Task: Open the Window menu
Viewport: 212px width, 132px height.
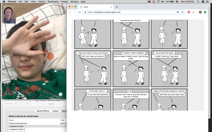Action: click(x=74, y=2)
